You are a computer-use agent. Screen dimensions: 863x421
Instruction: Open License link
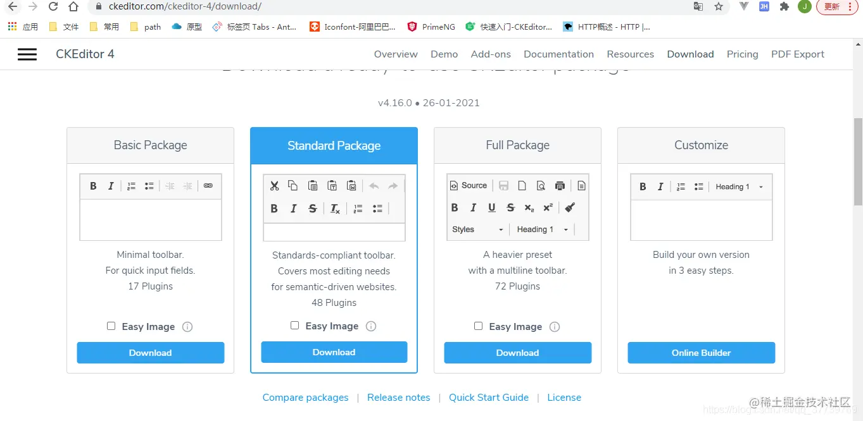[564, 398]
